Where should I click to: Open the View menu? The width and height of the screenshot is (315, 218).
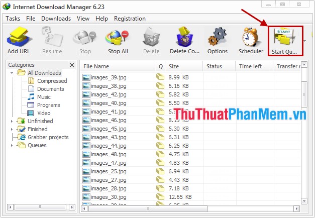(83, 19)
